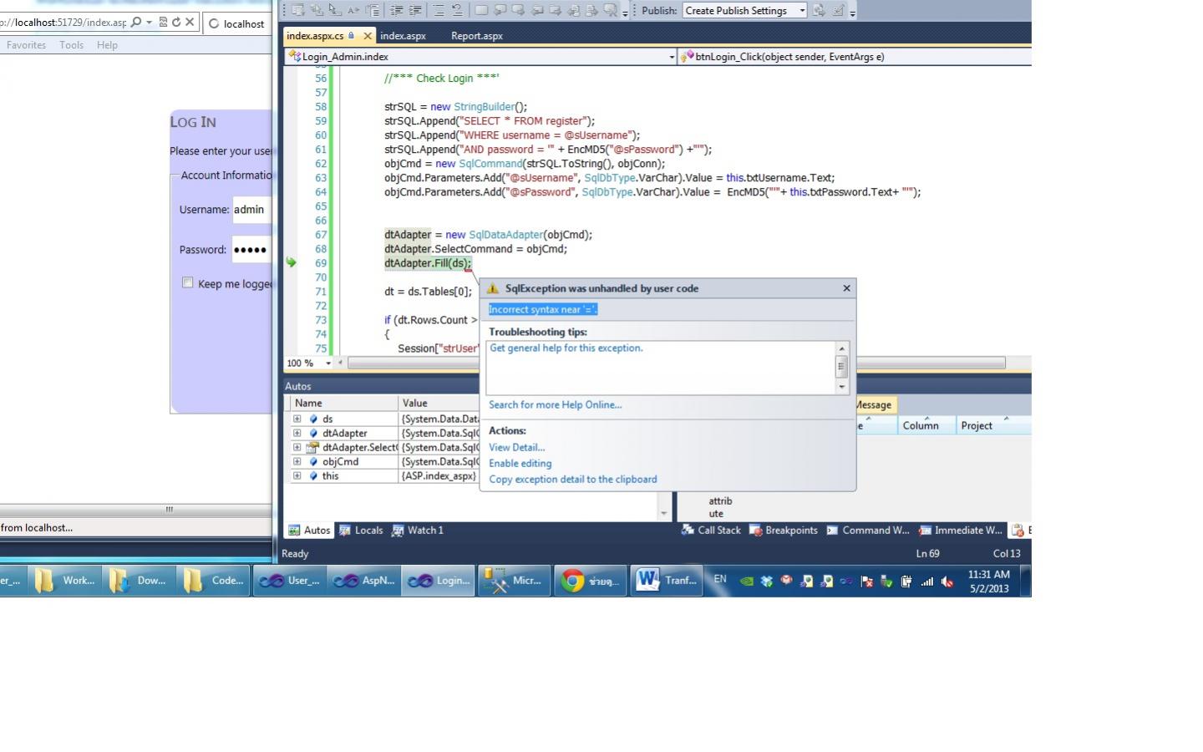The width and height of the screenshot is (1203, 752).
Task: Copy exception detail to the clipboard
Action: pyautogui.click(x=572, y=479)
